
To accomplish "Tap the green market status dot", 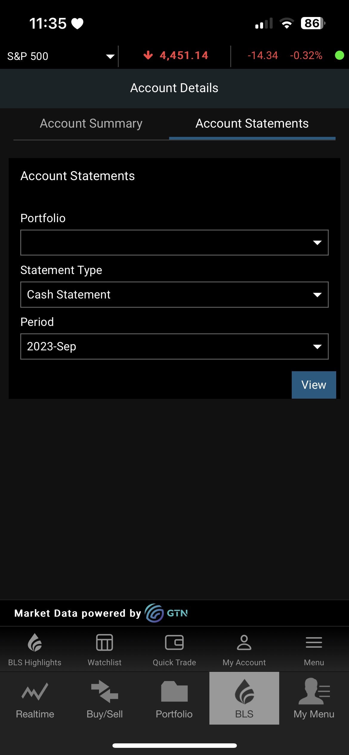I will coord(339,55).
